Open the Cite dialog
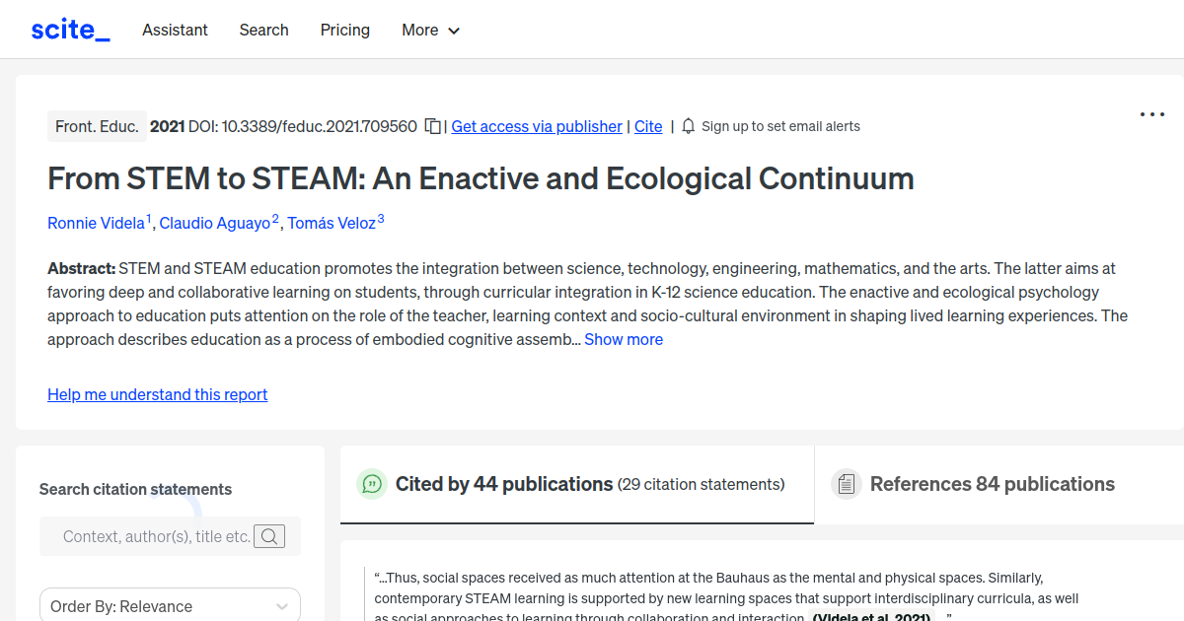Image resolution: width=1184 pixels, height=621 pixels. 648,126
